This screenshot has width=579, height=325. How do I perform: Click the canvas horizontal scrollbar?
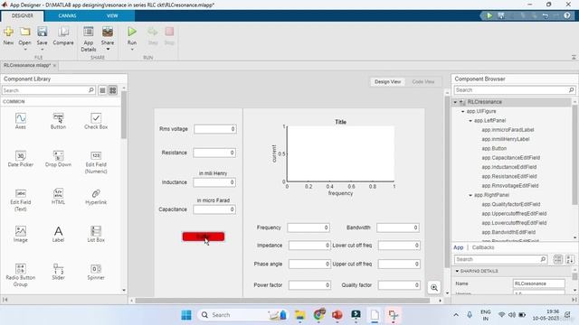point(282,301)
